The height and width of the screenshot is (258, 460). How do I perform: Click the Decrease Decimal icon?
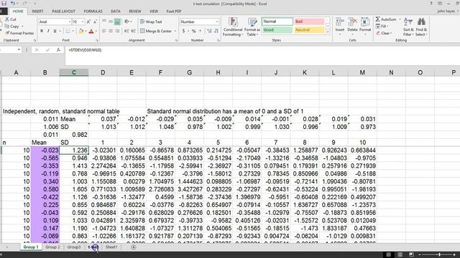coord(216,31)
